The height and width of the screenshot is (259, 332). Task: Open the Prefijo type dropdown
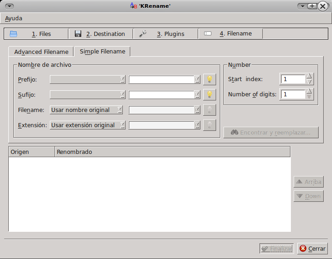click(87, 79)
